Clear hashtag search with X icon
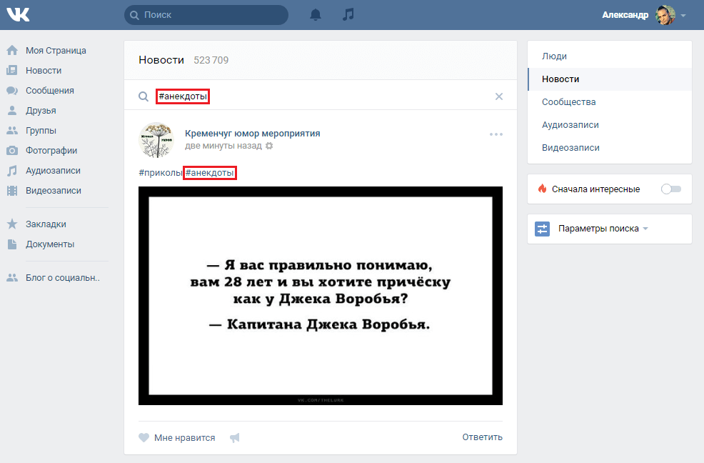Screen dimensions: 704x463 (x=499, y=96)
